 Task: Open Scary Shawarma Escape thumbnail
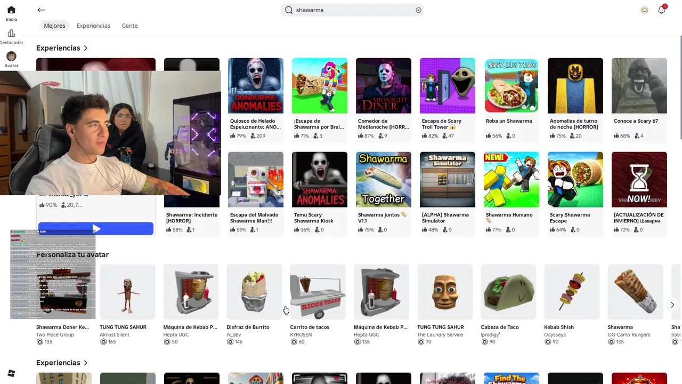coord(575,180)
